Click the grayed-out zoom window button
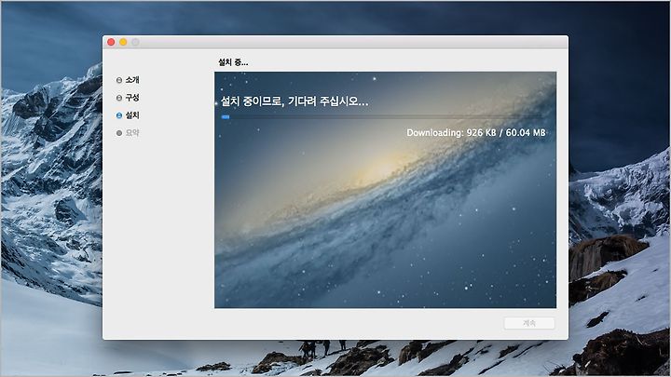This screenshot has width=671, height=377. 135,42
